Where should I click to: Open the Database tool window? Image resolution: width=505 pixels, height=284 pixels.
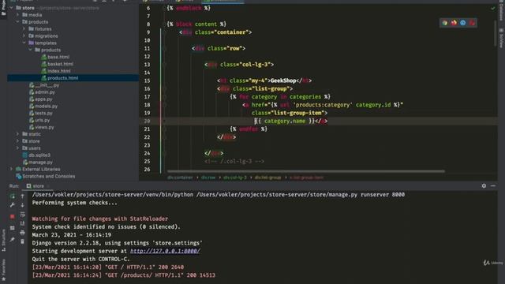(502, 11)
